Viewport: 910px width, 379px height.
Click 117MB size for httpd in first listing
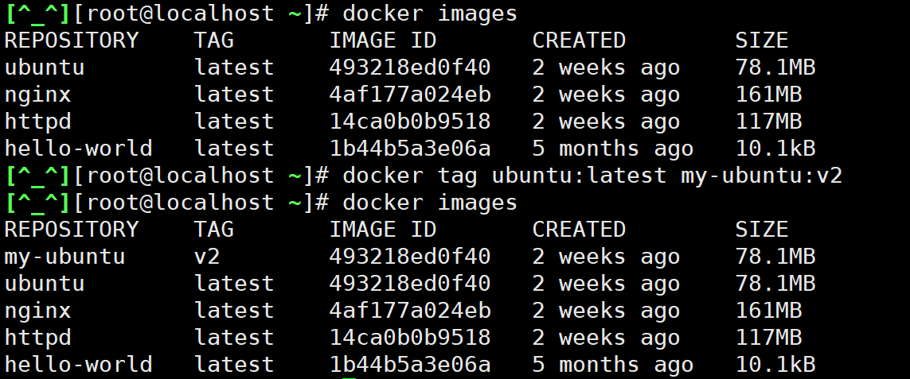tap(768, 122)
